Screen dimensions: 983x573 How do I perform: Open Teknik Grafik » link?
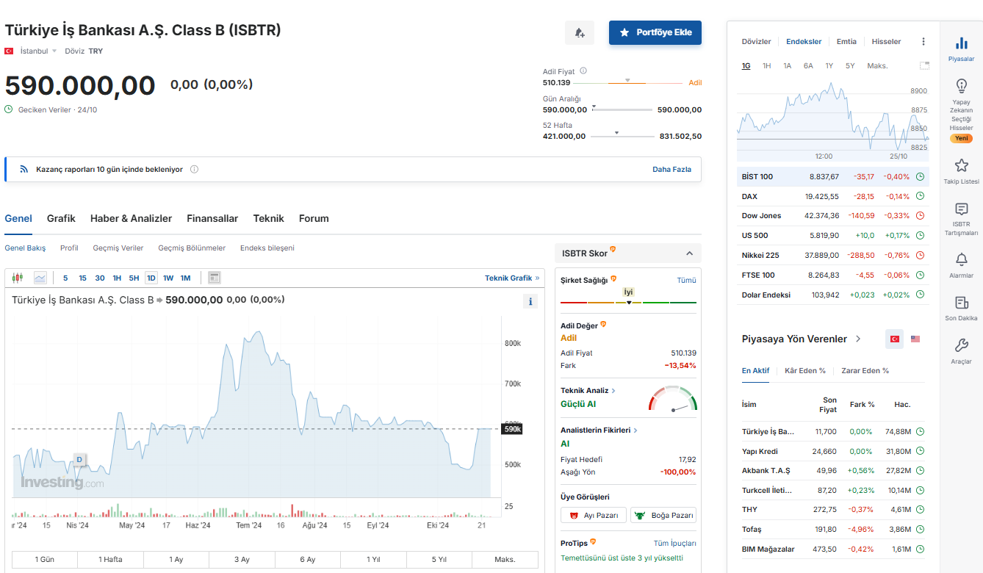click(512, 278)
